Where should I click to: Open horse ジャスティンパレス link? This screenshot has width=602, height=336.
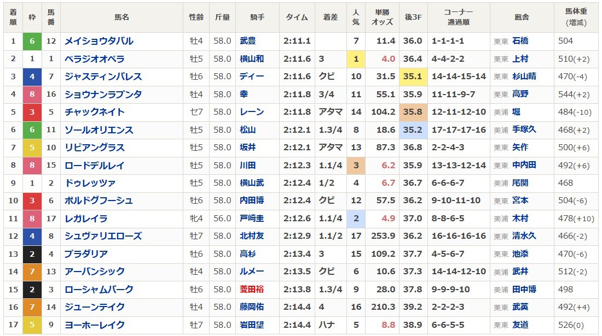pyautogui.click(x=103, y=76)
